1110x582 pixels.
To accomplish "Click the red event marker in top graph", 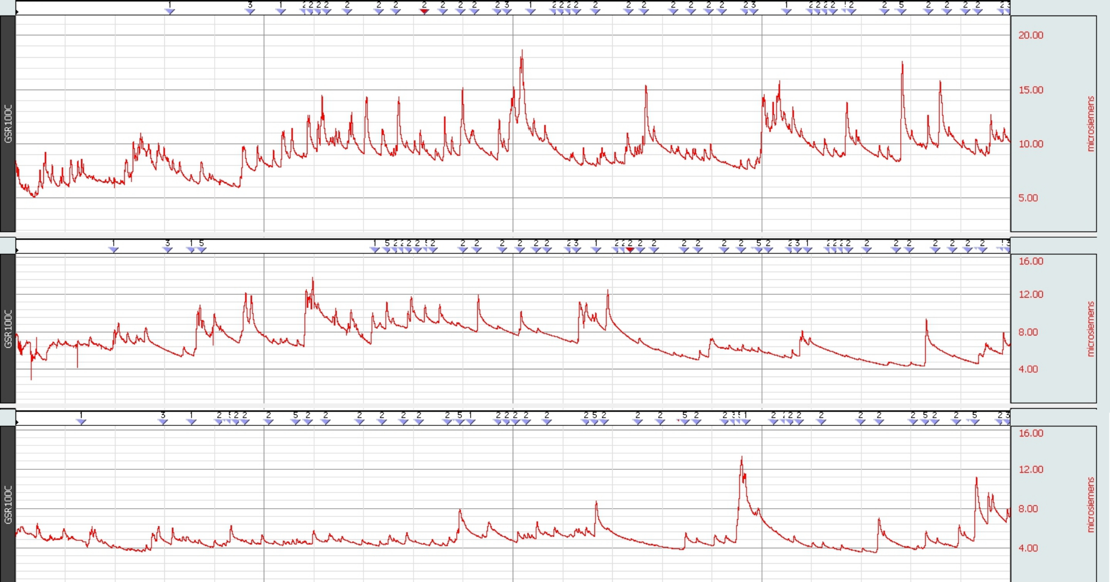I will click(x=425, y=11).
